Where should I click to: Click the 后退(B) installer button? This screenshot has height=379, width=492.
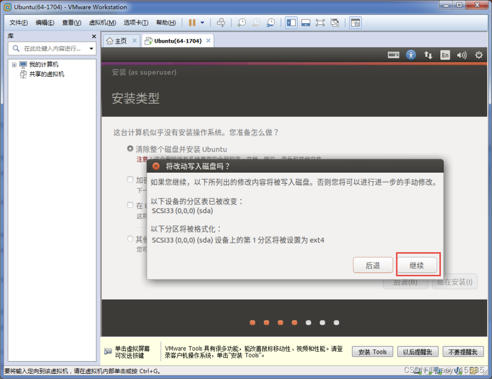406,282
